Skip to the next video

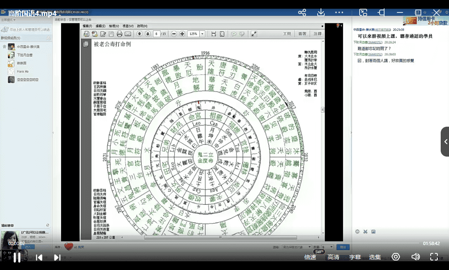(57, 257)
